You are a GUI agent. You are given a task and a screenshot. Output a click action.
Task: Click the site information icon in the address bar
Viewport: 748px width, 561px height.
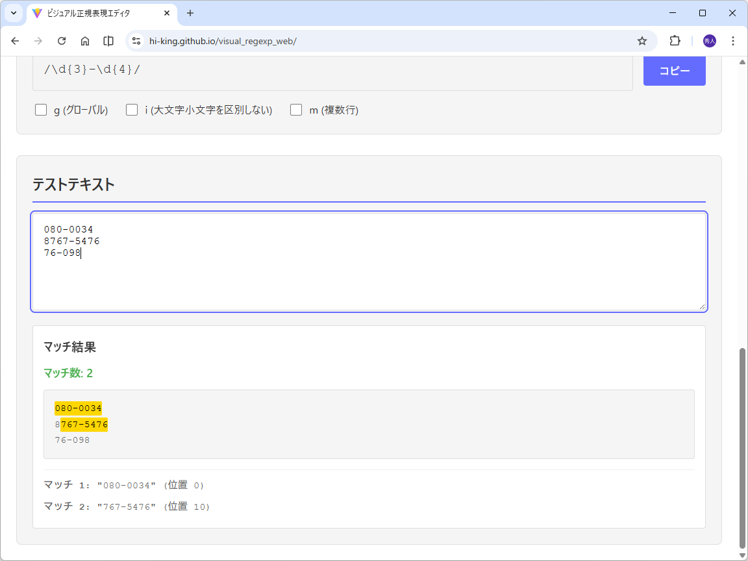136,40
